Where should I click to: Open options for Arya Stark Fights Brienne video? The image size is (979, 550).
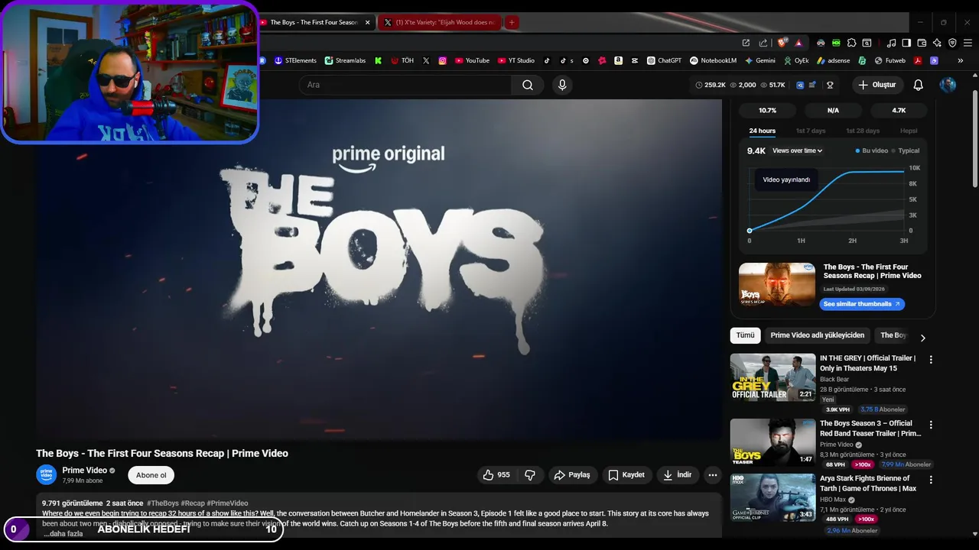click(931, 480)
